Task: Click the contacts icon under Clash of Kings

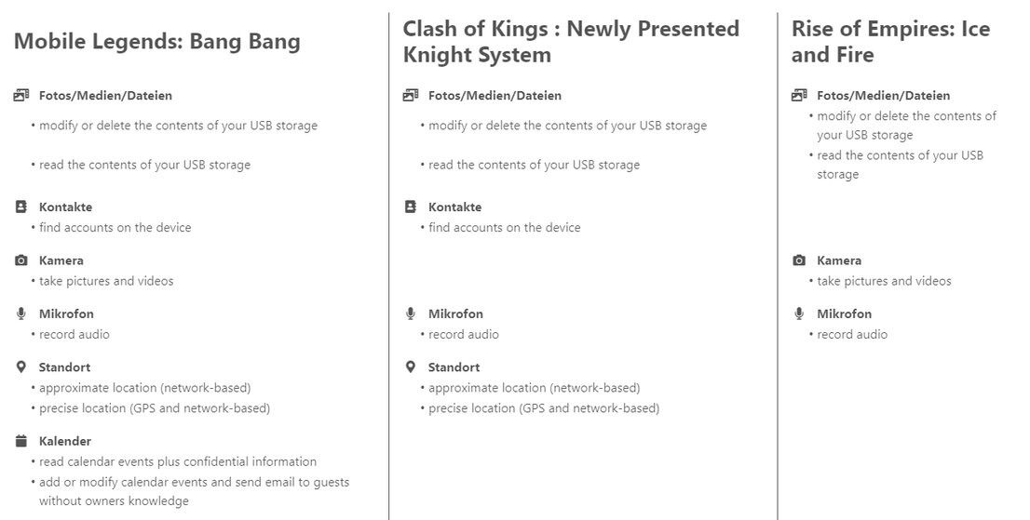Action: (x=411, y=207)
